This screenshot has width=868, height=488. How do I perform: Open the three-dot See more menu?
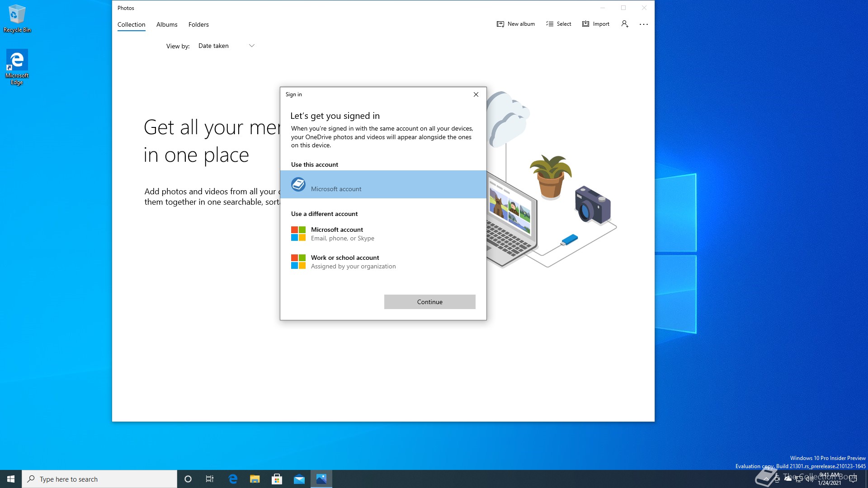(644, 24)
